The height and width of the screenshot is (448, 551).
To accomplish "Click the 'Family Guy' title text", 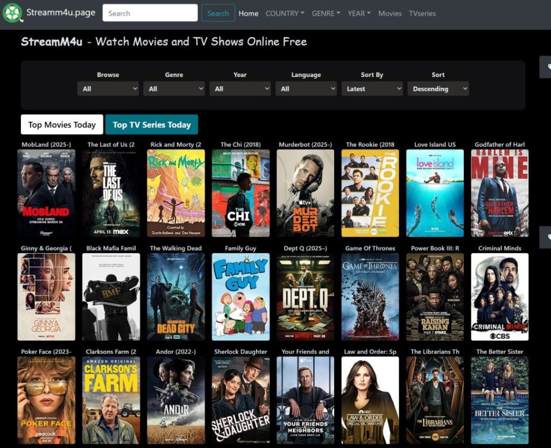I will click(241, 248).
